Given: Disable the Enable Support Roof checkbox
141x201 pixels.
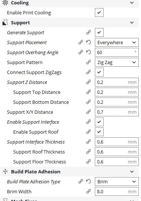Looking at the screenshot, I should (99, 132).
